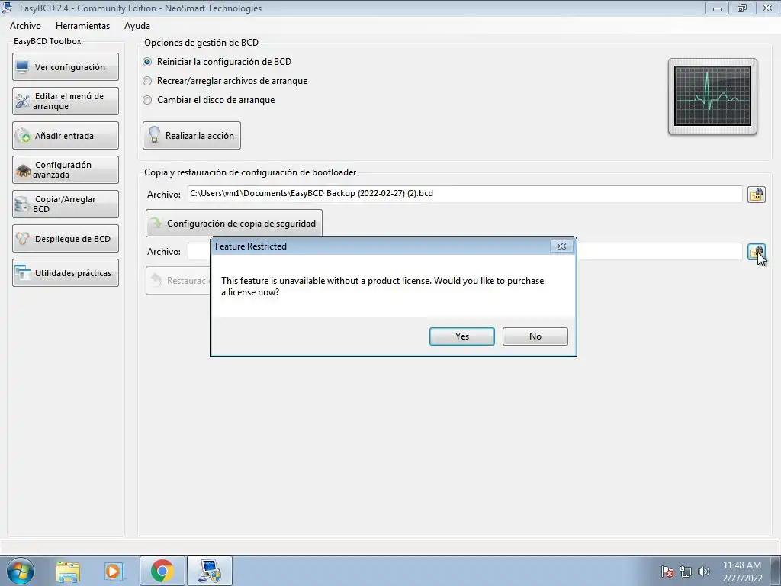
Task: Click the monitor icon on Ver configuración
Action: (22, 67)
